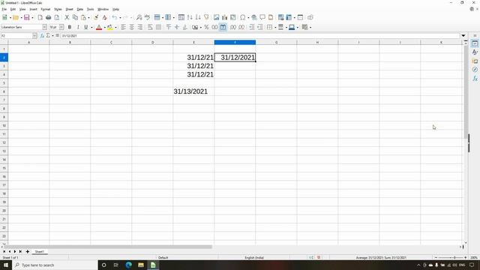
Task: Click the formula input line
Action: coord(260,35)
